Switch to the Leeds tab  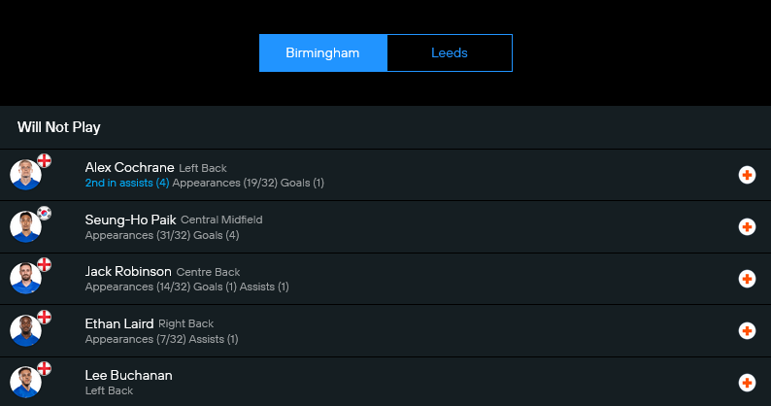tap(449, 52)
